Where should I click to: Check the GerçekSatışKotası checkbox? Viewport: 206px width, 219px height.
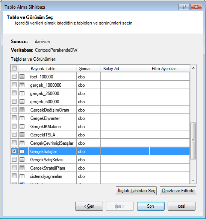[14, 159]
